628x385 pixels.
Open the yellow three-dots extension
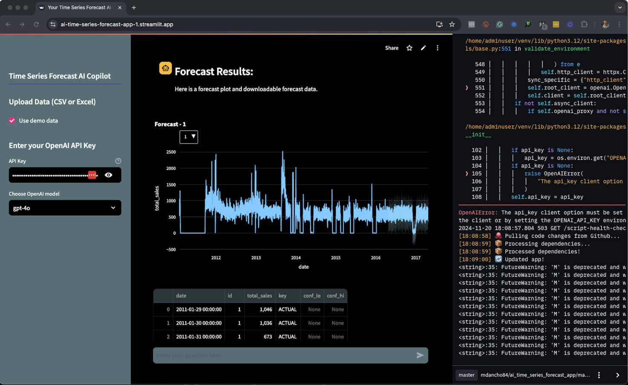click(x=556, y=24)
